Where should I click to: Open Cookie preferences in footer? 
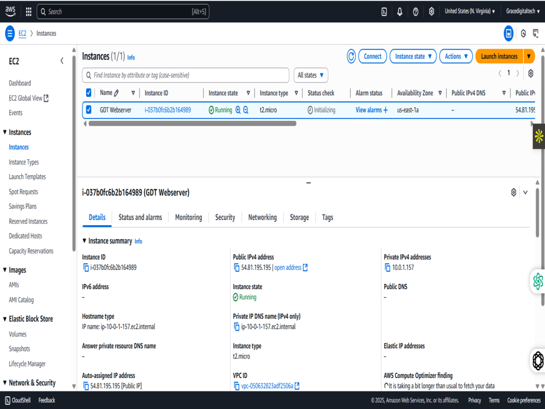[524, 400]
